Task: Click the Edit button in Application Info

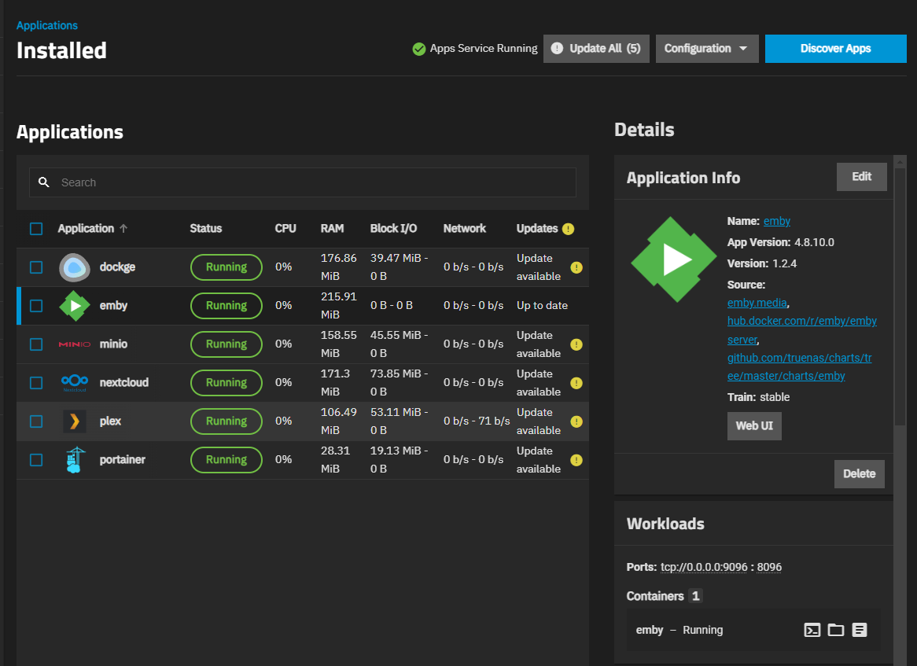Action: point(861,177)
